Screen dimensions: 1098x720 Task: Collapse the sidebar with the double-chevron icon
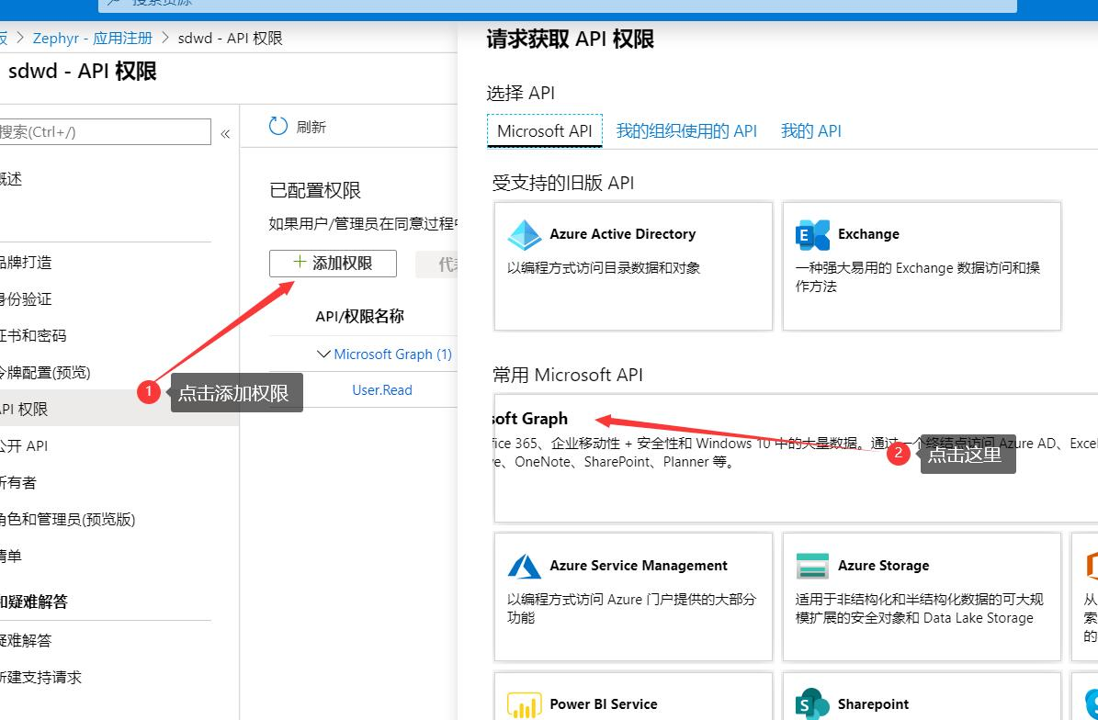pos(225,134)
